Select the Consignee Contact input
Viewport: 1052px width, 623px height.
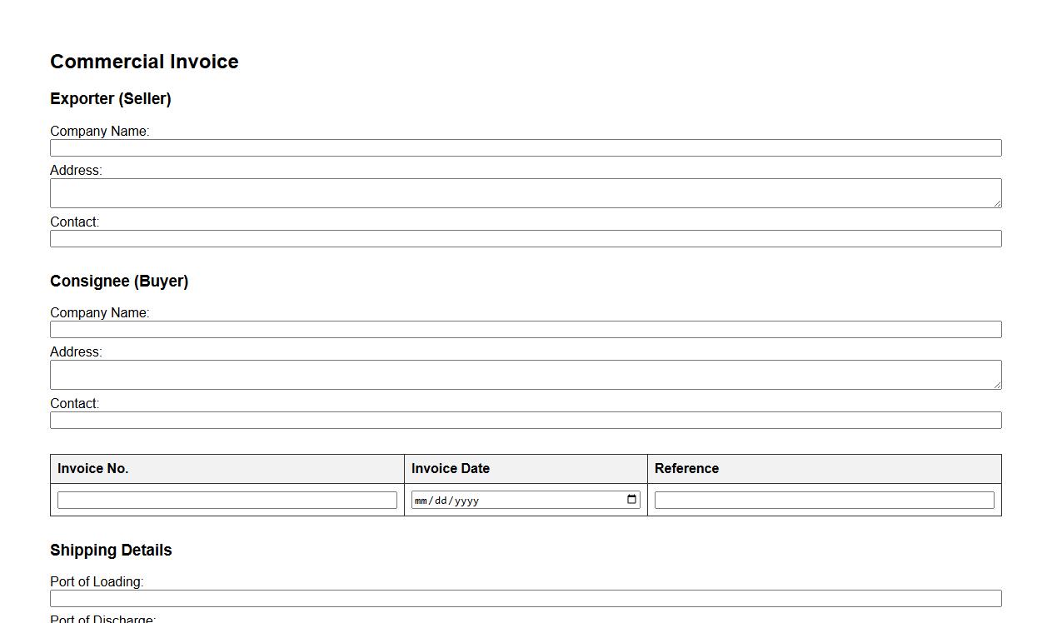point(526,421)
